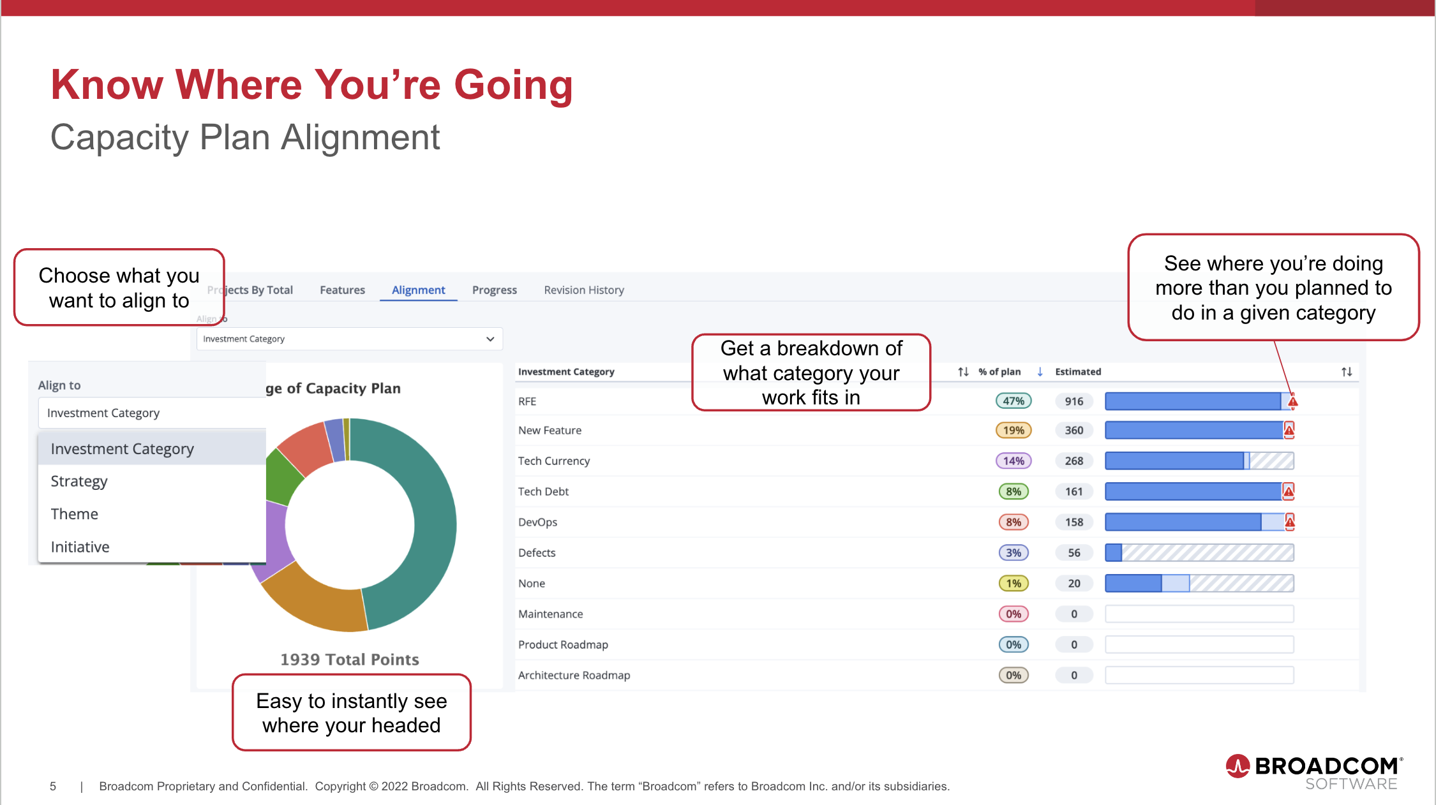Select Investment Category from the dropdown list
This screenshot has height=805, width=1436.
point(152,449)
